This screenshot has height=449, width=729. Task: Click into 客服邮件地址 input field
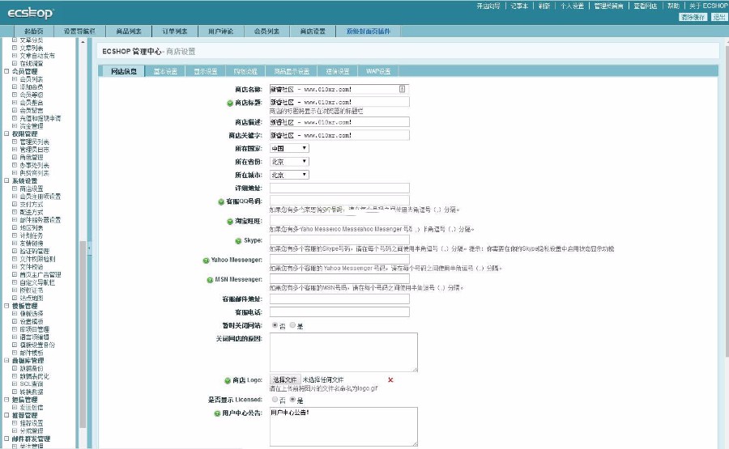click(339, 299)
